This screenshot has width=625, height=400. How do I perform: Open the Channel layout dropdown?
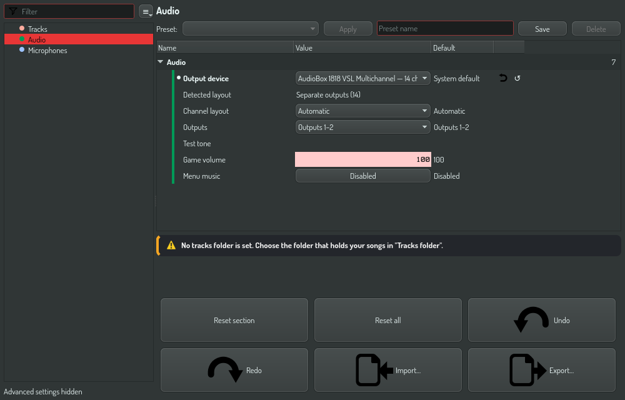[x=362, y=111]
